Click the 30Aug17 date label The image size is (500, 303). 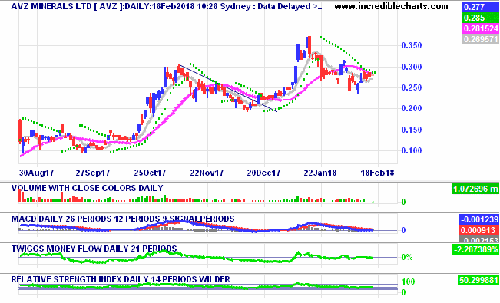coord(36,173)
